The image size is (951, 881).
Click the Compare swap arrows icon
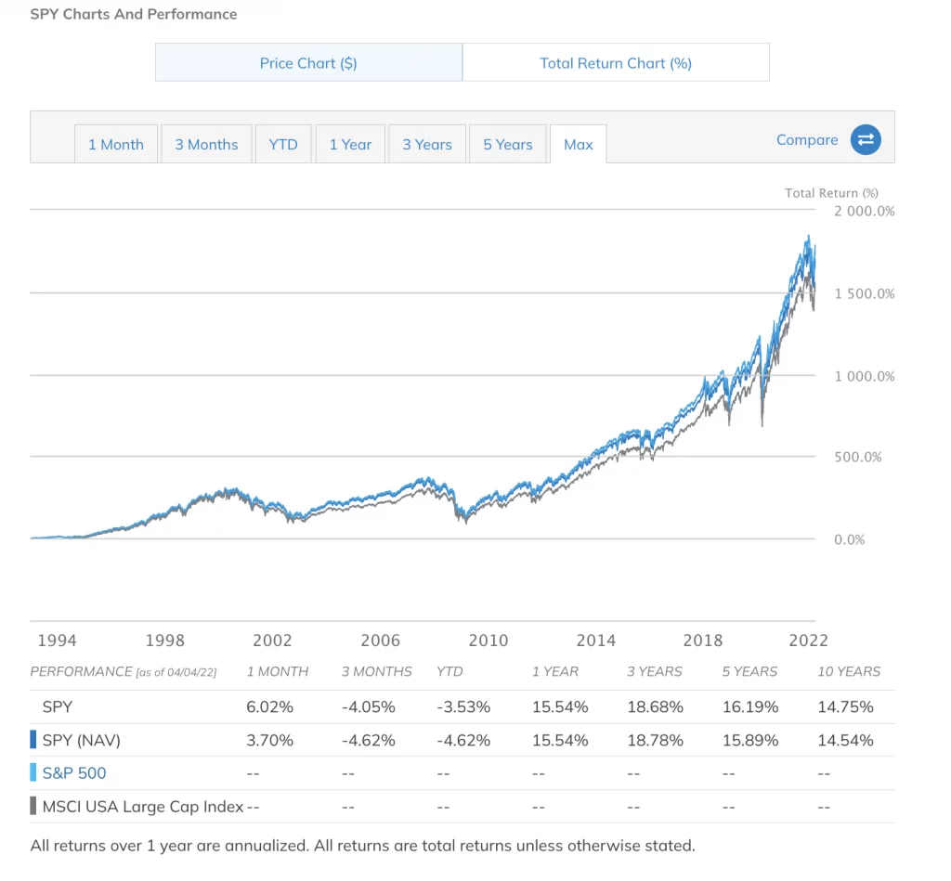(x=866, y=140)
